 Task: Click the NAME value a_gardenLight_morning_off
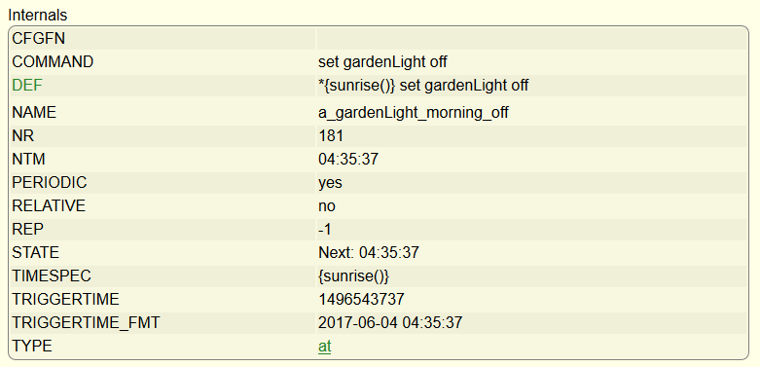click(414, 113)
